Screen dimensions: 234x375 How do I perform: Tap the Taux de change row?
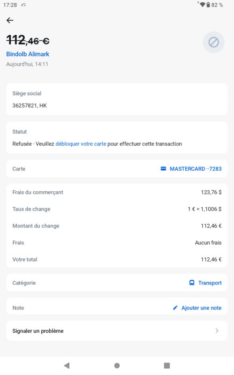point(117,209)
